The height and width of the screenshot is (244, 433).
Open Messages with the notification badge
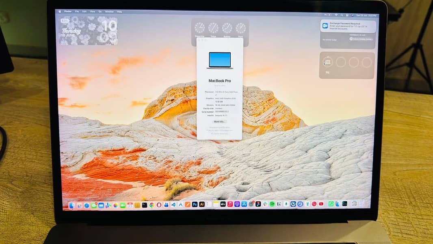(x=94, y=205)
